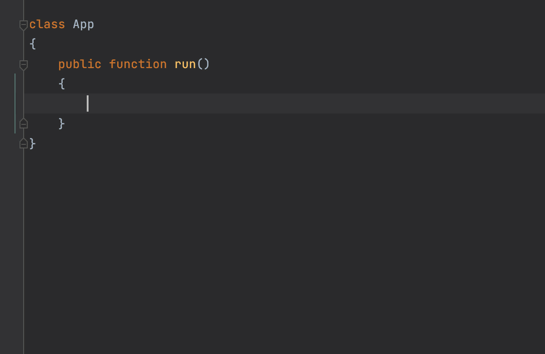Screen dimensions: 545x354
Task: Click the opening brace of the run function
Action: [x=62, y=84]
